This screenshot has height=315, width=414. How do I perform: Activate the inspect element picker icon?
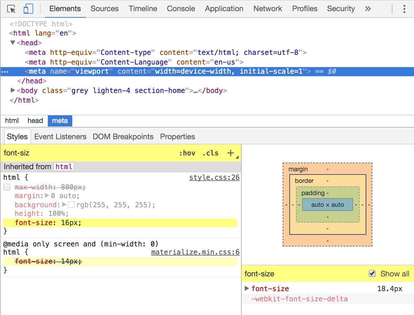tap(11, 9)
